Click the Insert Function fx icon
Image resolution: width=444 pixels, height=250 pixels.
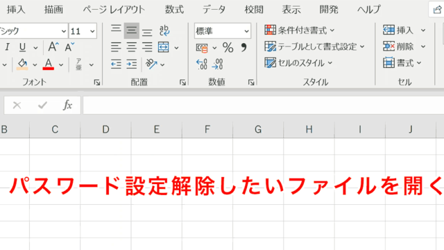pyautogui.click(x=67, y=105)
